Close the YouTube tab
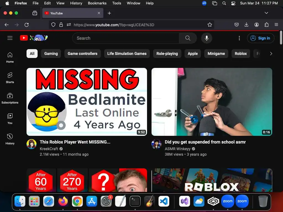This screenshot has width=283, height=212. [x=99, y=13]
